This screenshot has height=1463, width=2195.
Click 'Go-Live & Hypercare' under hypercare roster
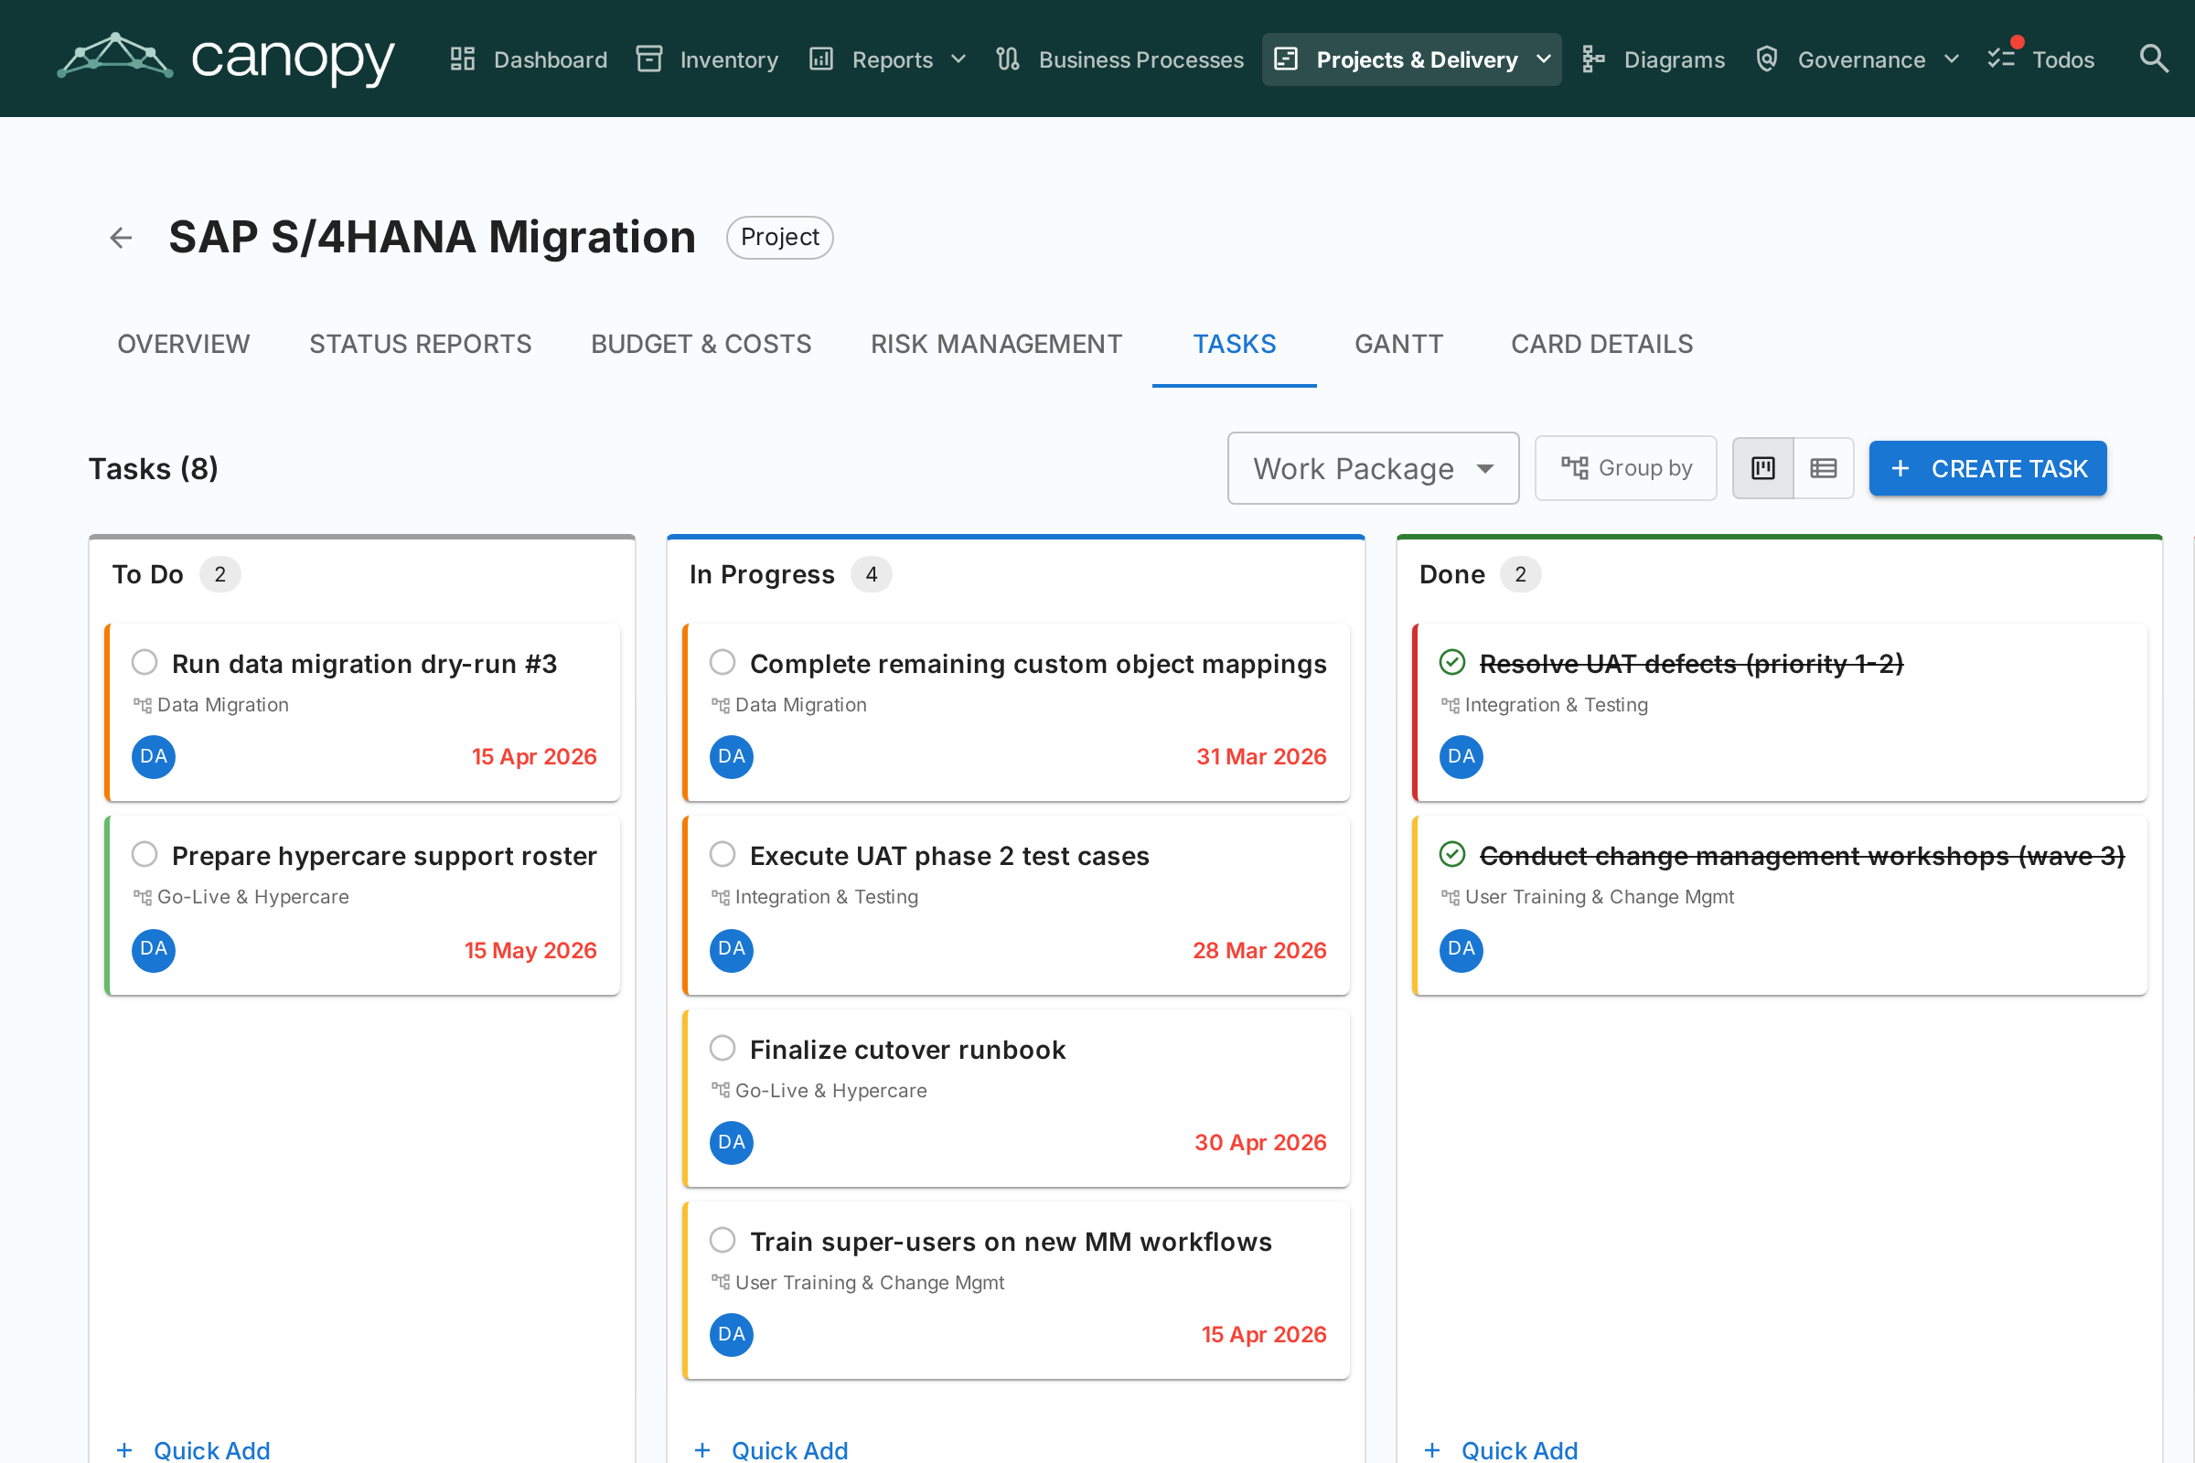253,898
